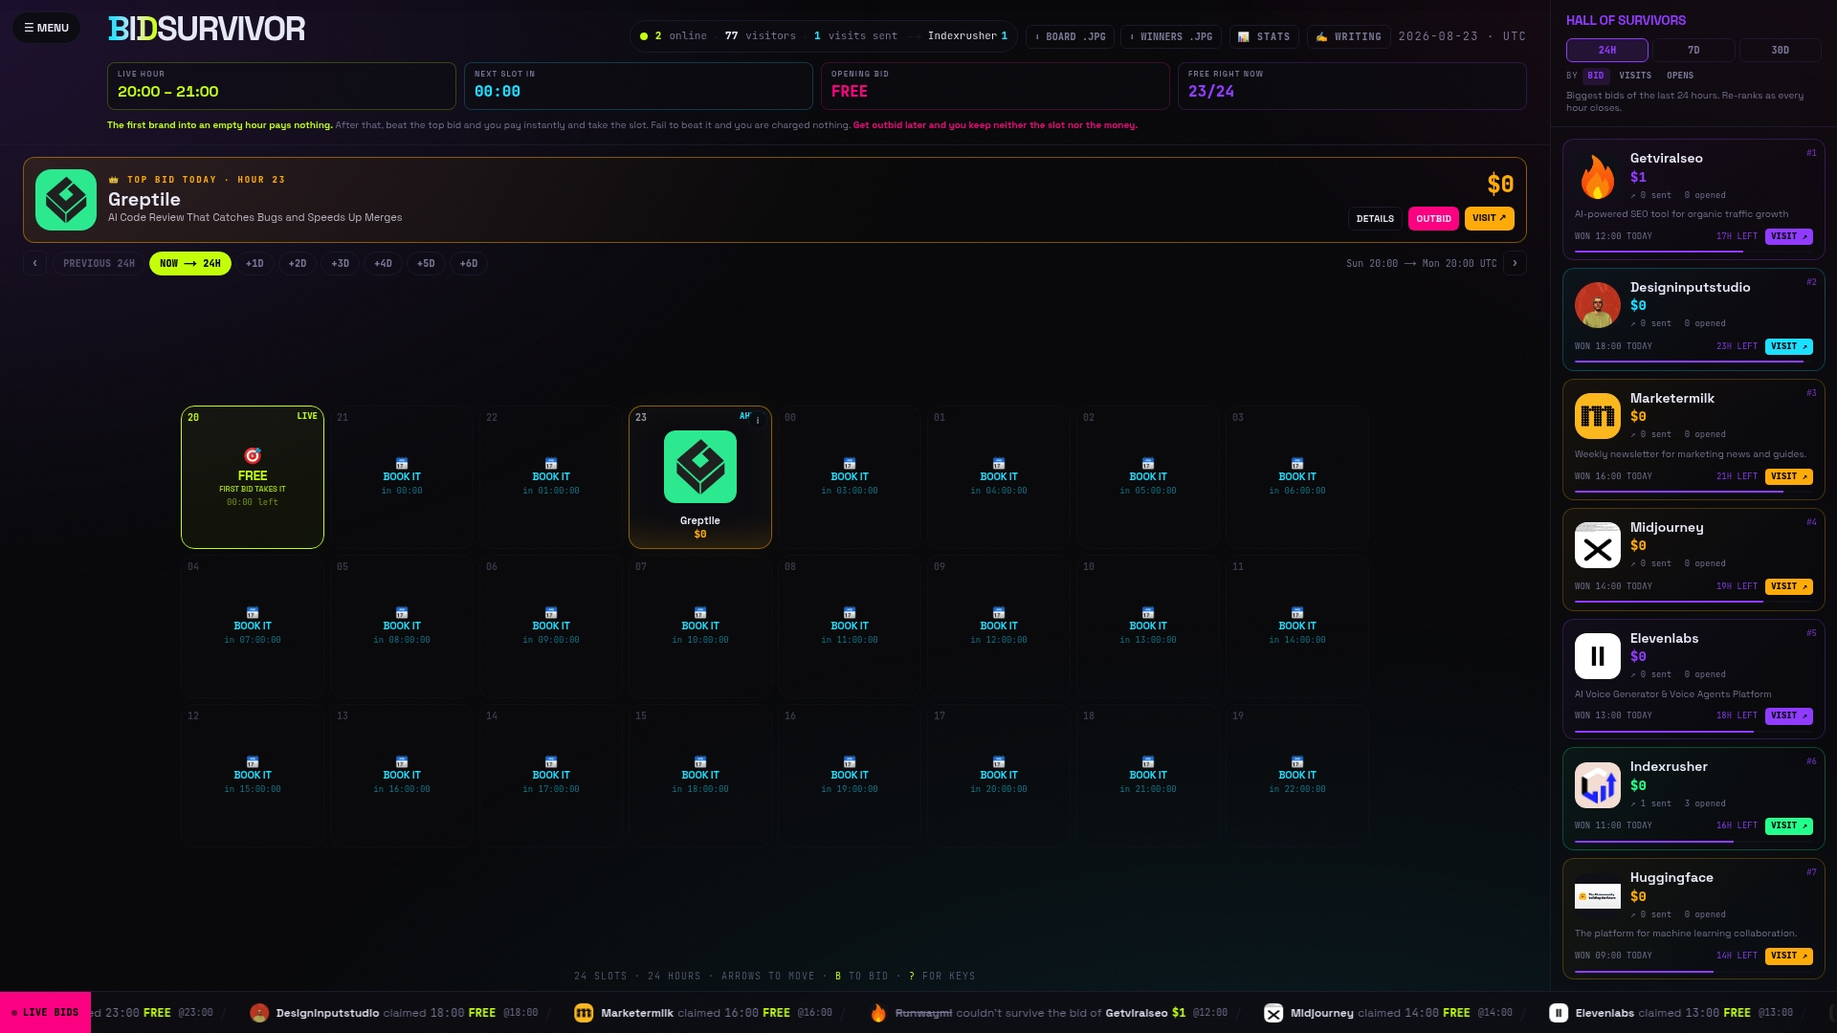Click VISIT on the Designinputstudio card
The image size is (1837, 1033).
click(x=1789, y=346)
